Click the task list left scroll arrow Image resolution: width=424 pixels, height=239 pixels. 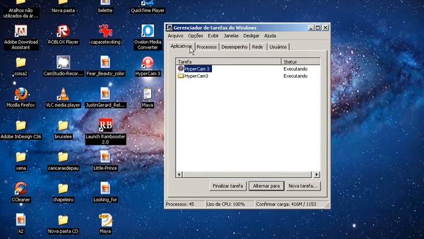coord(180,175)
